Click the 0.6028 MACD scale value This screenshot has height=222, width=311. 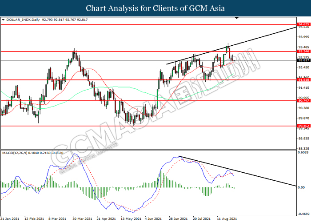coord(303,153)
